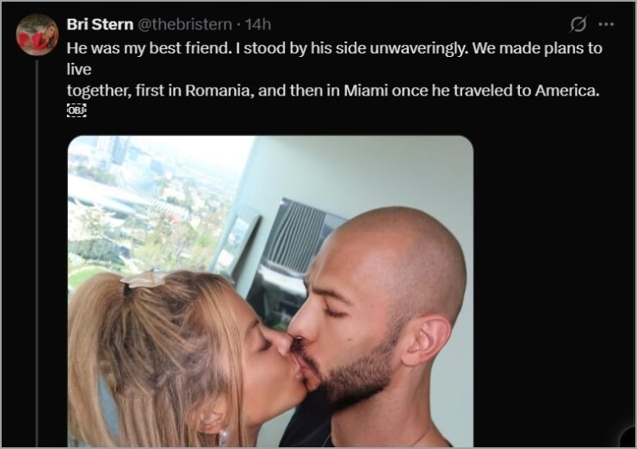The image size is (637, 449).
Task: Click the OBJ placeholder symbol under the text
Action: point(77,110)
